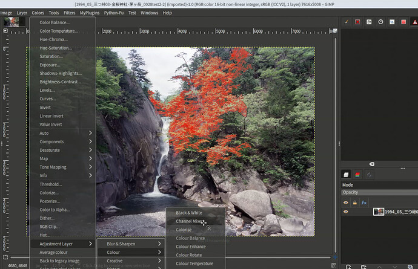Click the eye column header icon
Screen dimensions: 418x269
point(346,203)
